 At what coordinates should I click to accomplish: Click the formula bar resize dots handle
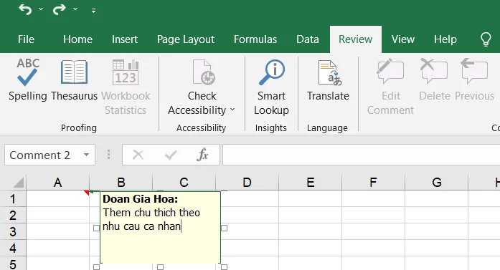click(109, 155)
